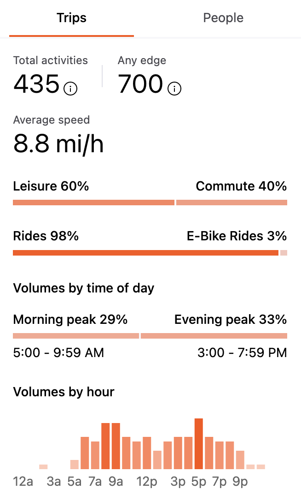
Task: Open the Total activities info icon
Action: [x=70, y=89]
